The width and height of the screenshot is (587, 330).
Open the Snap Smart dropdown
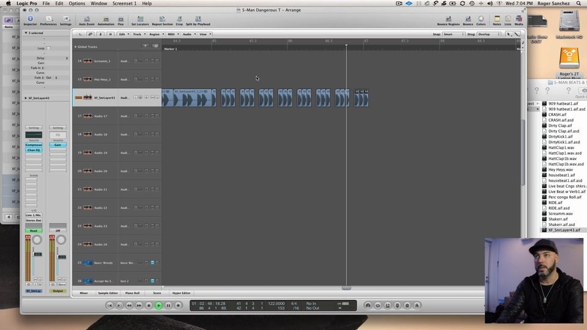pos(453,34)
